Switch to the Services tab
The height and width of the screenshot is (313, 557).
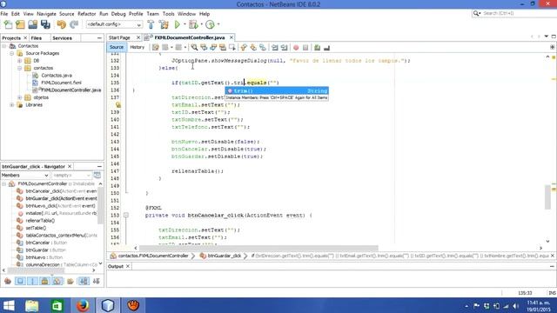[62, 38]
